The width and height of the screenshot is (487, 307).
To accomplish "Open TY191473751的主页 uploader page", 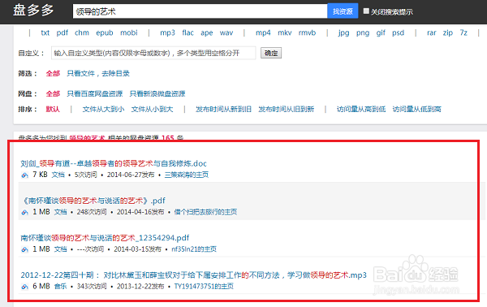I will [x=204, y=286].
